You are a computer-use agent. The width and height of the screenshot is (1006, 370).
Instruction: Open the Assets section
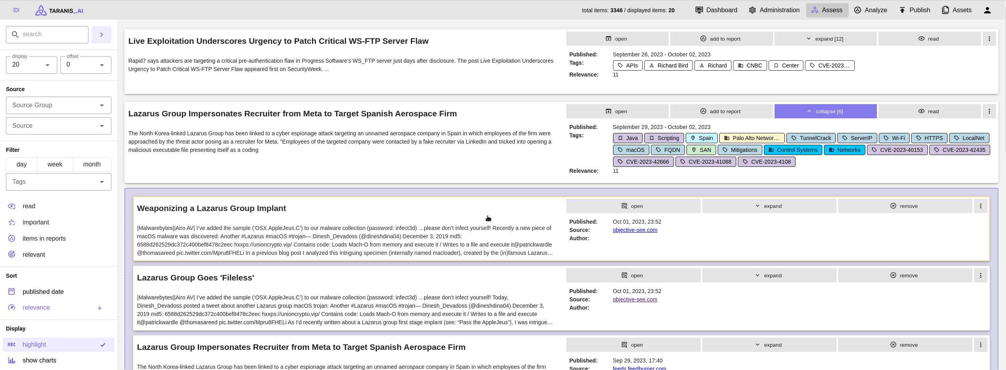point(957,10)
